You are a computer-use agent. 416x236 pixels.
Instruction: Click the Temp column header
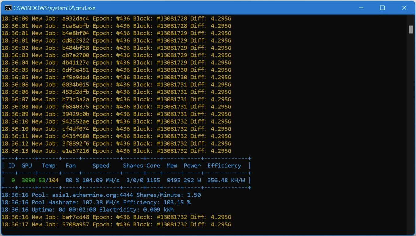point(49,166)
